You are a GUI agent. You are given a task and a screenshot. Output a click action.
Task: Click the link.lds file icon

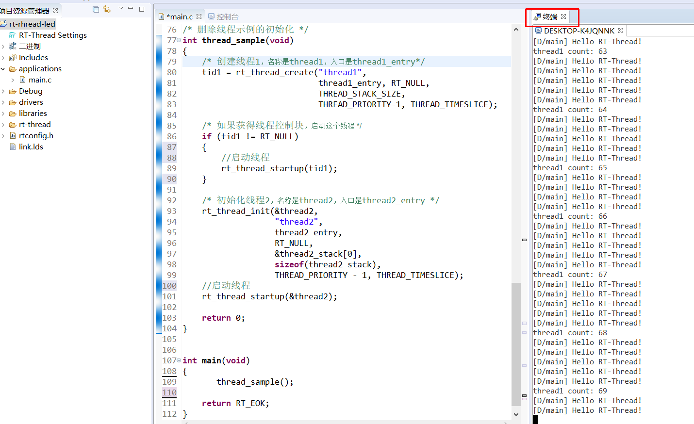pos(13,147)
